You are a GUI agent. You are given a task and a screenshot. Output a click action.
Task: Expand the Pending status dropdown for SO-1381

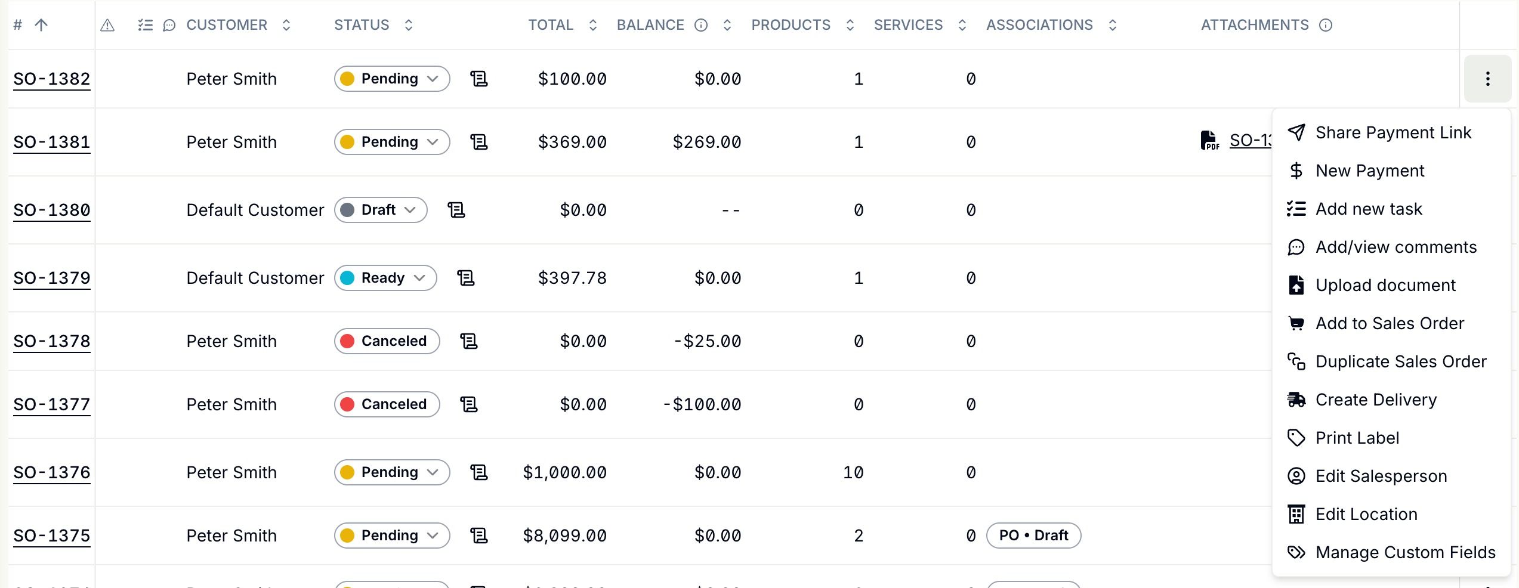tap(392, 142)
